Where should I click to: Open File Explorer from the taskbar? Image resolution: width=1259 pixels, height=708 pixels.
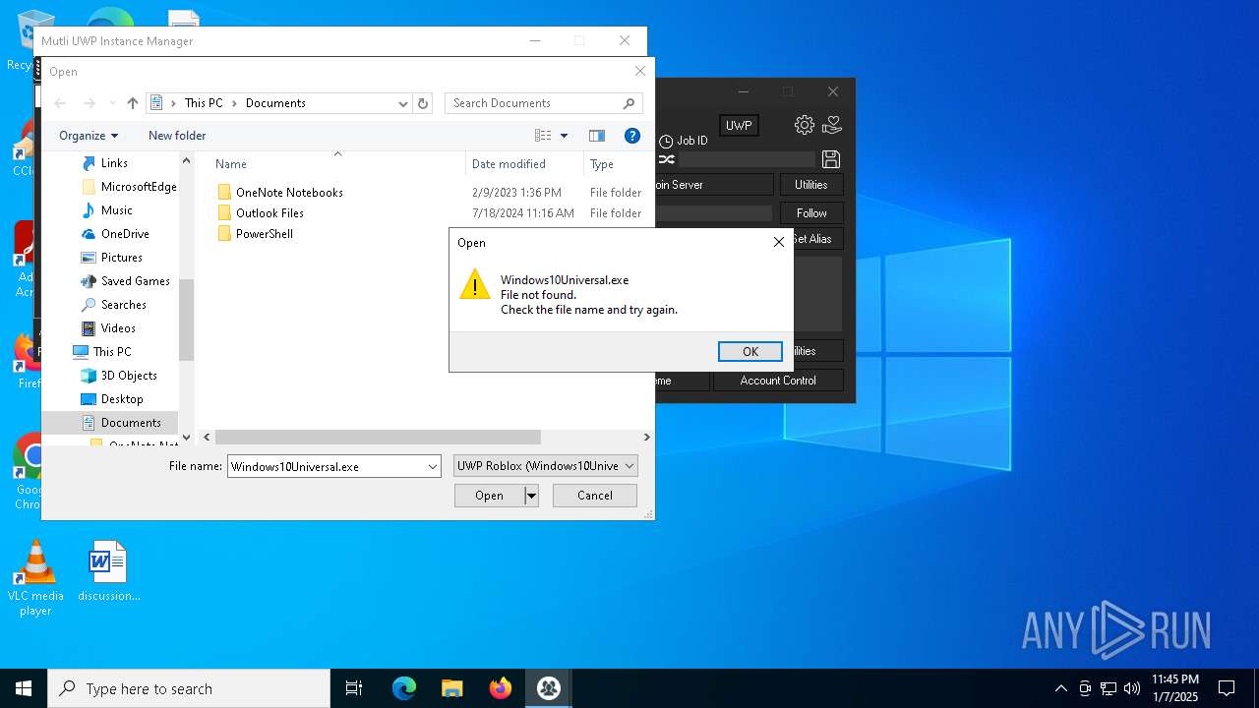click(x=451, y=688)
